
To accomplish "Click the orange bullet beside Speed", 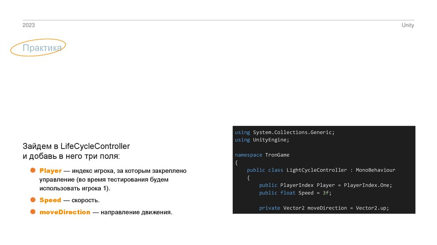I will tap(32, 199).
